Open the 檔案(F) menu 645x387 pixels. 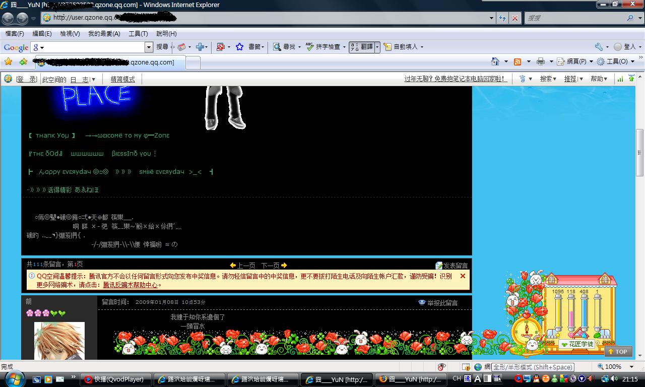pos(15,34)
